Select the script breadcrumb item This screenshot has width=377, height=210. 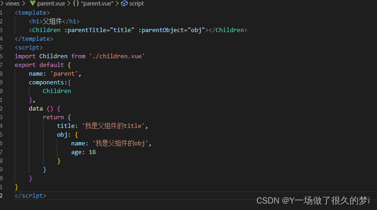pos(137,4)
